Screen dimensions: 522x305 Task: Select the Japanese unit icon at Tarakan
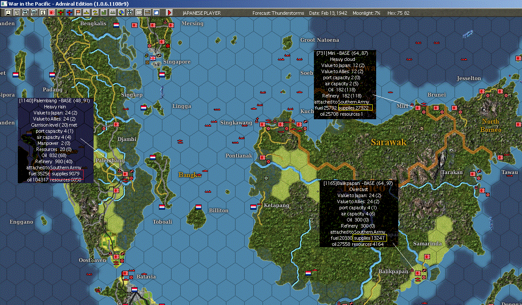pyautogui.click(x=473, y=174)
